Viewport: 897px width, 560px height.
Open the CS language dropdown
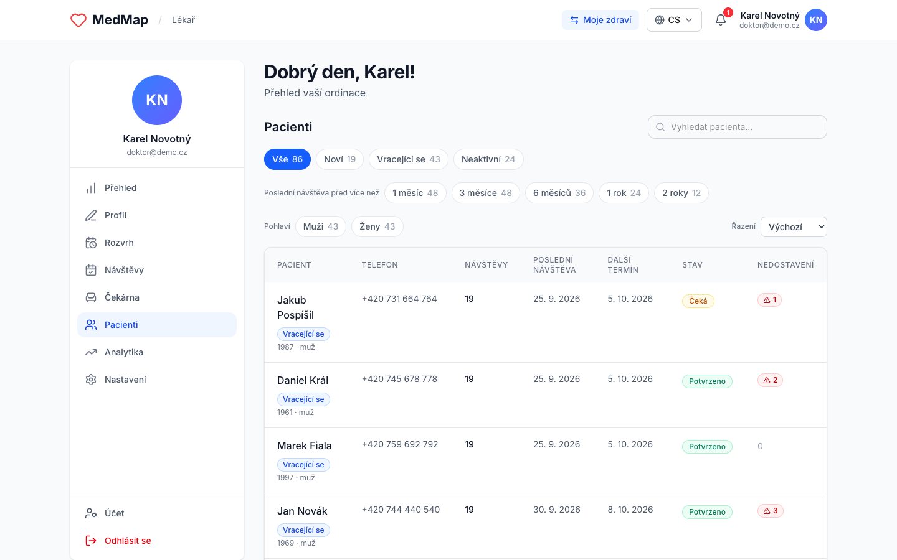tap(674, 20)
